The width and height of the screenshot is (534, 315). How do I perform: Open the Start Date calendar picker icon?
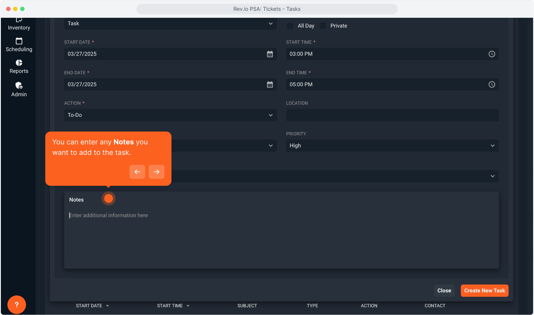pyautogui.click(x=270, y=54)
